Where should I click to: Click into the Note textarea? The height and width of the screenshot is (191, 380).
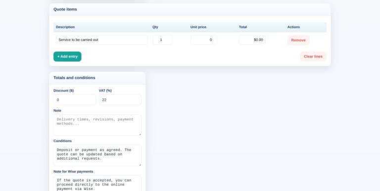[97, 125]
